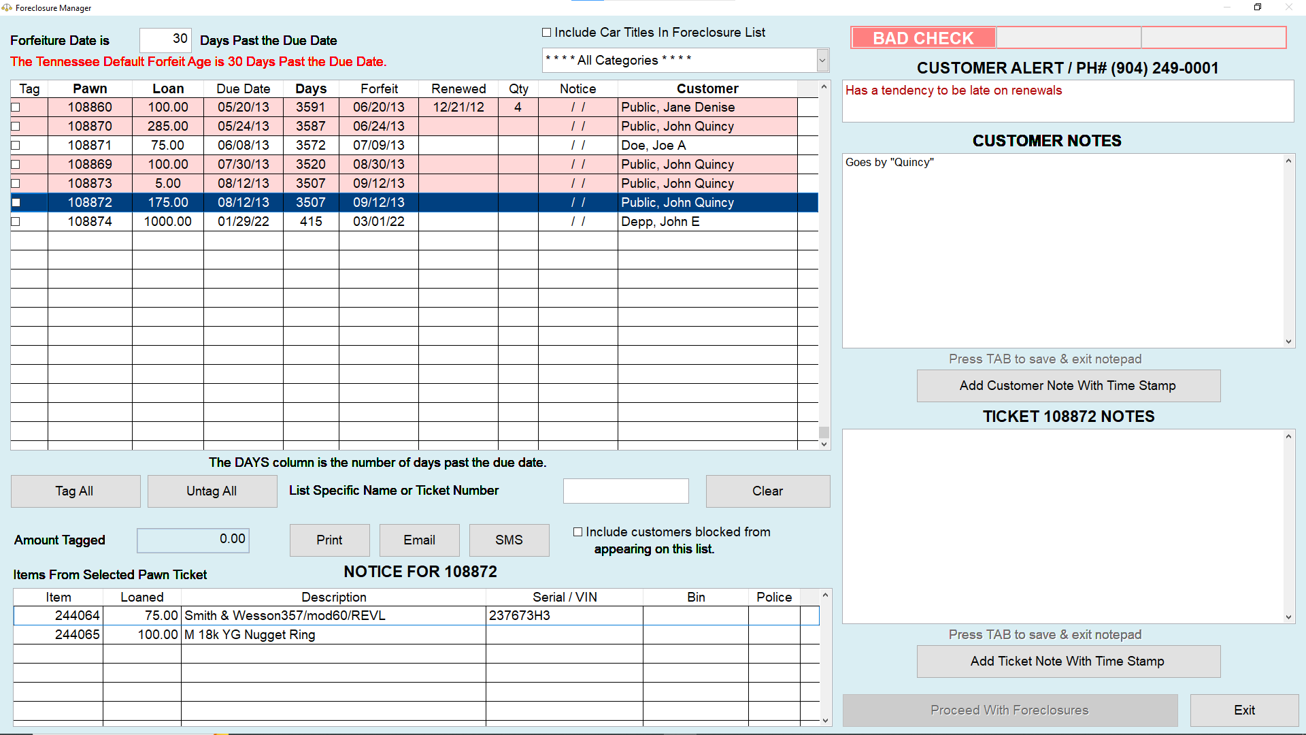Open the All Categories dropdown
Image resolution: width=1306 pixels, height=735 pixels.
point(822,61)
